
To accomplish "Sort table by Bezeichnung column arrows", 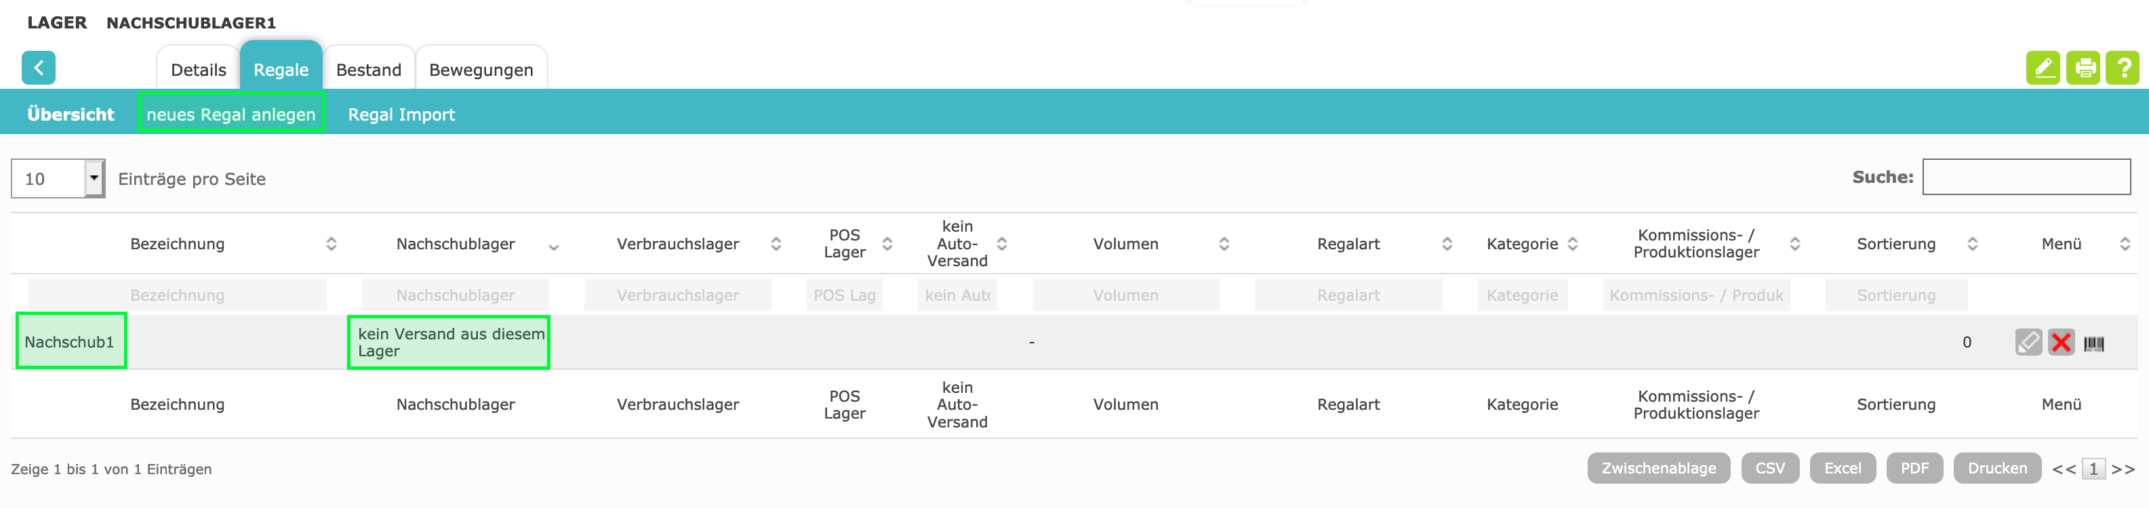I will click(332, 244).
